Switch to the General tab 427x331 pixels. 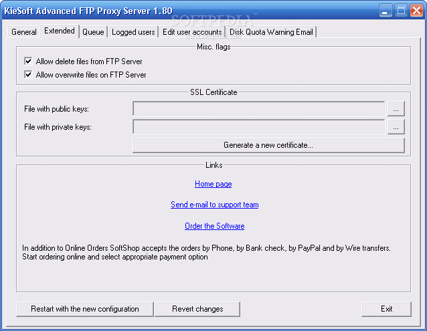pyautogui.click(x=23, y=32)
